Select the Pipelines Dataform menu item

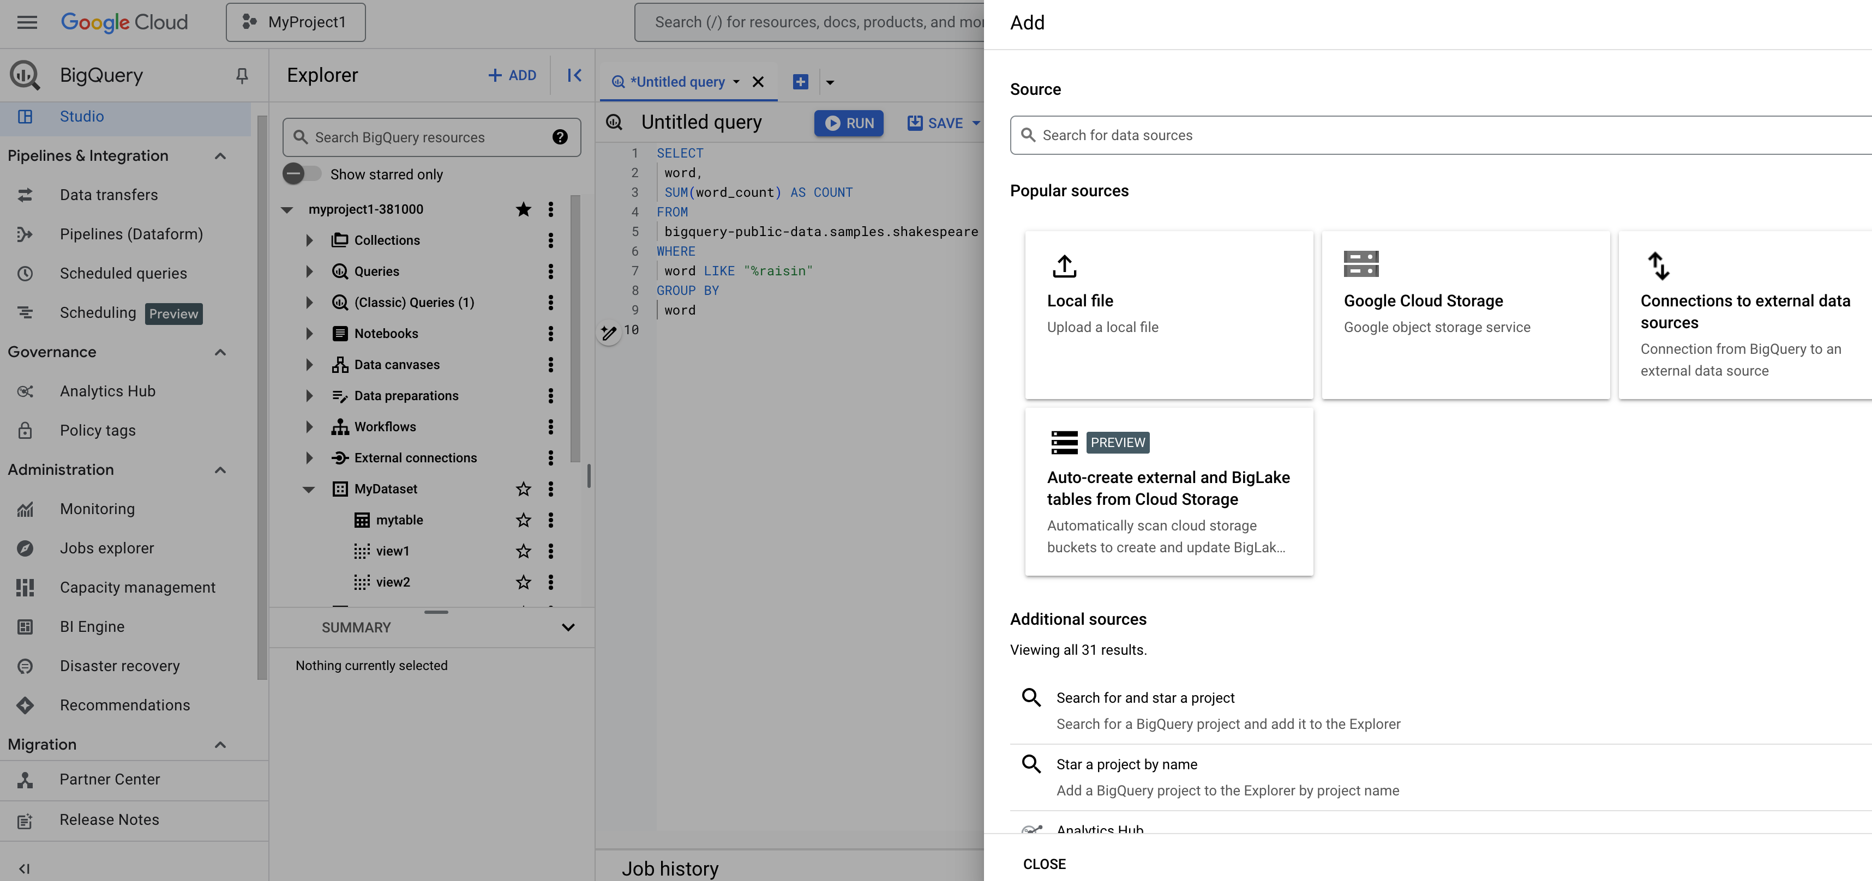(130, 234)
